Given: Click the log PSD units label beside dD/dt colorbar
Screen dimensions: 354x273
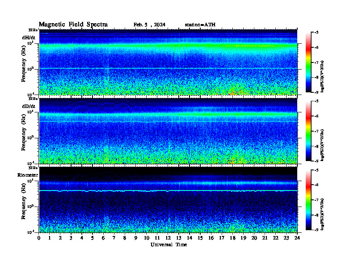Looking at the screenshot, I should point(323,145).
